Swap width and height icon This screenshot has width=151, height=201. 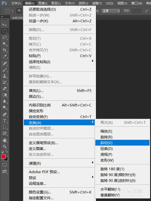click(146, 11)
